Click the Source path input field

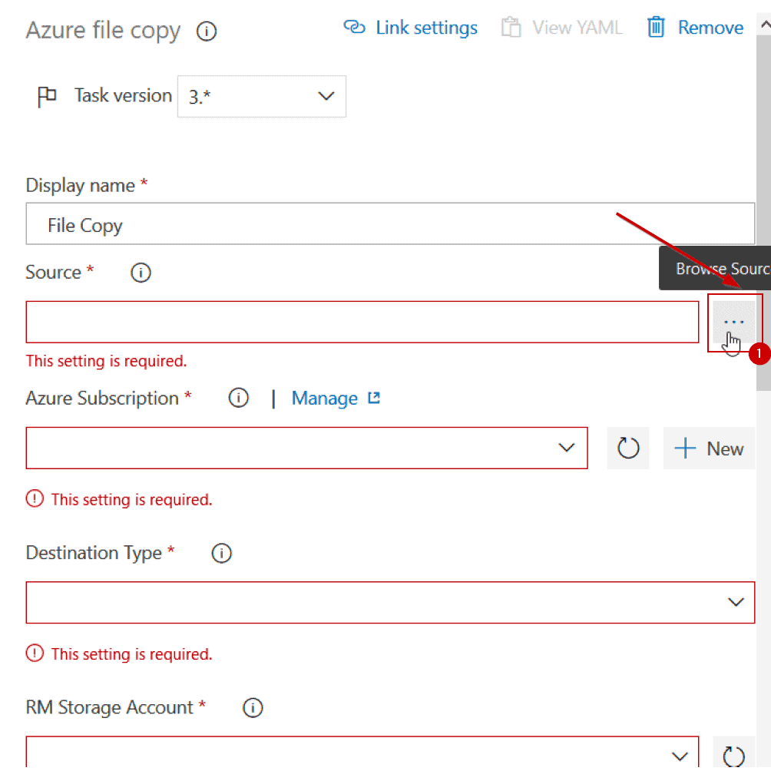(362, 322)
